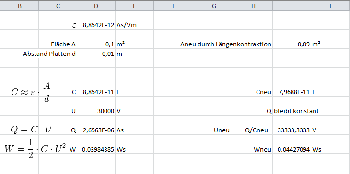Click the voltage value 30000 cell
Viewport: 350px width, 174px height.
[96, 111]
